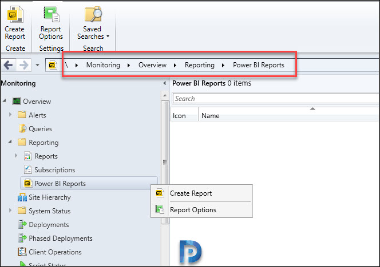
Task: Select the Overview node icon
Action: pyautogui.click(x=17, y=101)
